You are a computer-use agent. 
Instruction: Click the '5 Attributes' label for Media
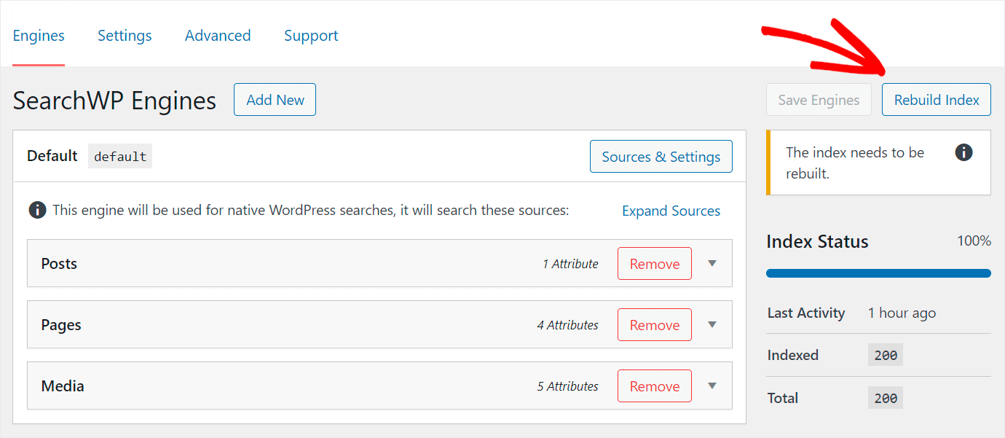click(567, 386)
